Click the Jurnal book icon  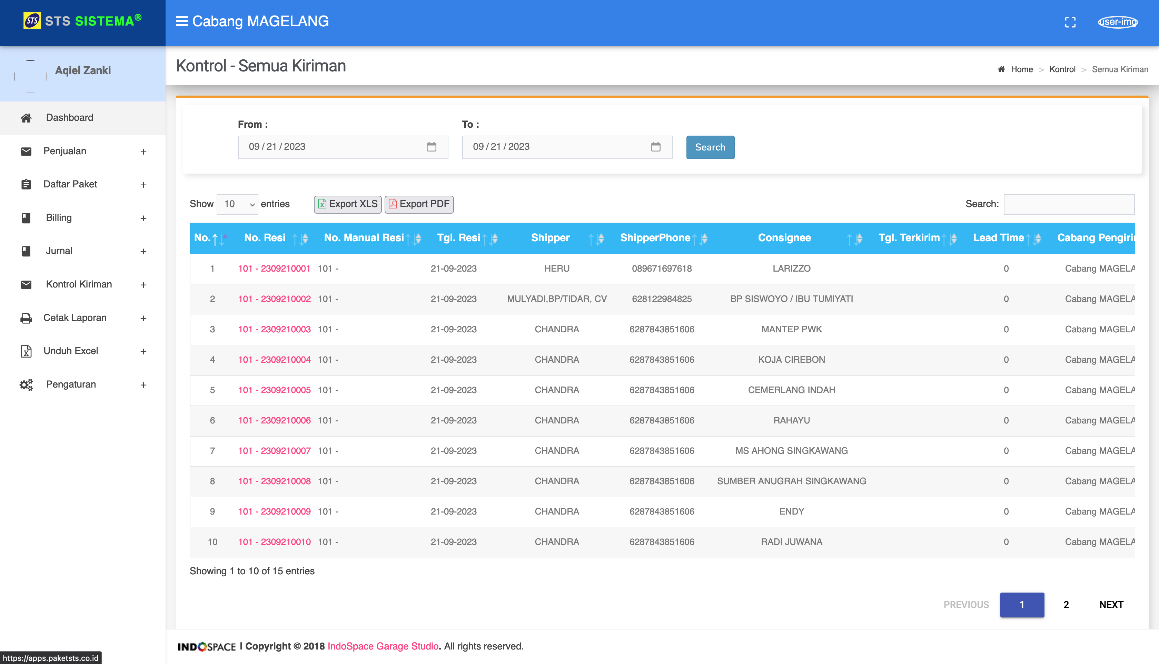[x=26, y=251]
